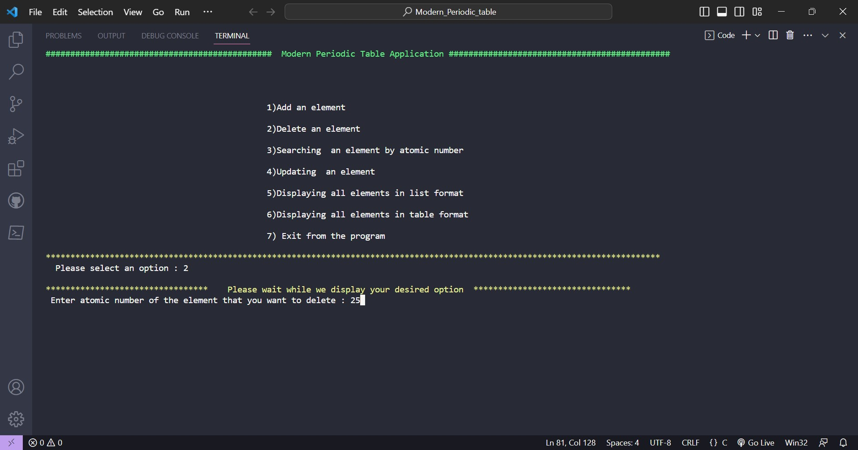The height and width of the screenshot is (450, 858).
Task: Open the Extensions view
Action: pos(16,168)
